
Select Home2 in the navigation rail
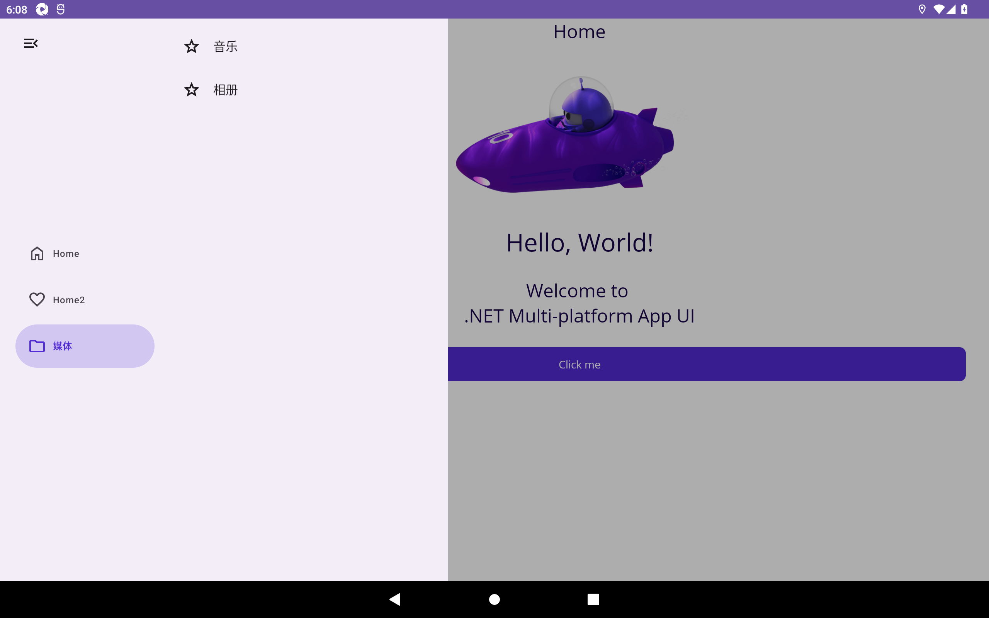(85, 300)
